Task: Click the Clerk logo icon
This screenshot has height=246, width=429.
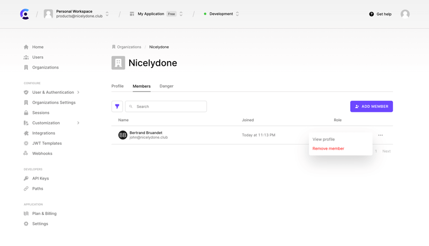Action: click(25, 14)
